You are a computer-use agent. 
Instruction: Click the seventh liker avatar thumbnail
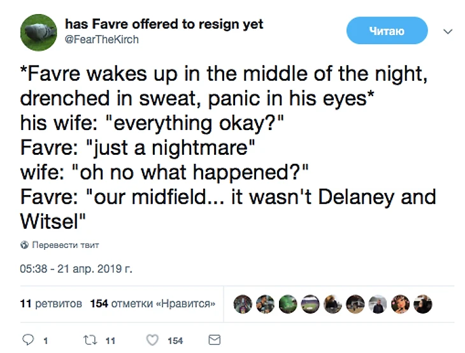pyautogui.click(x=378, y=304)
